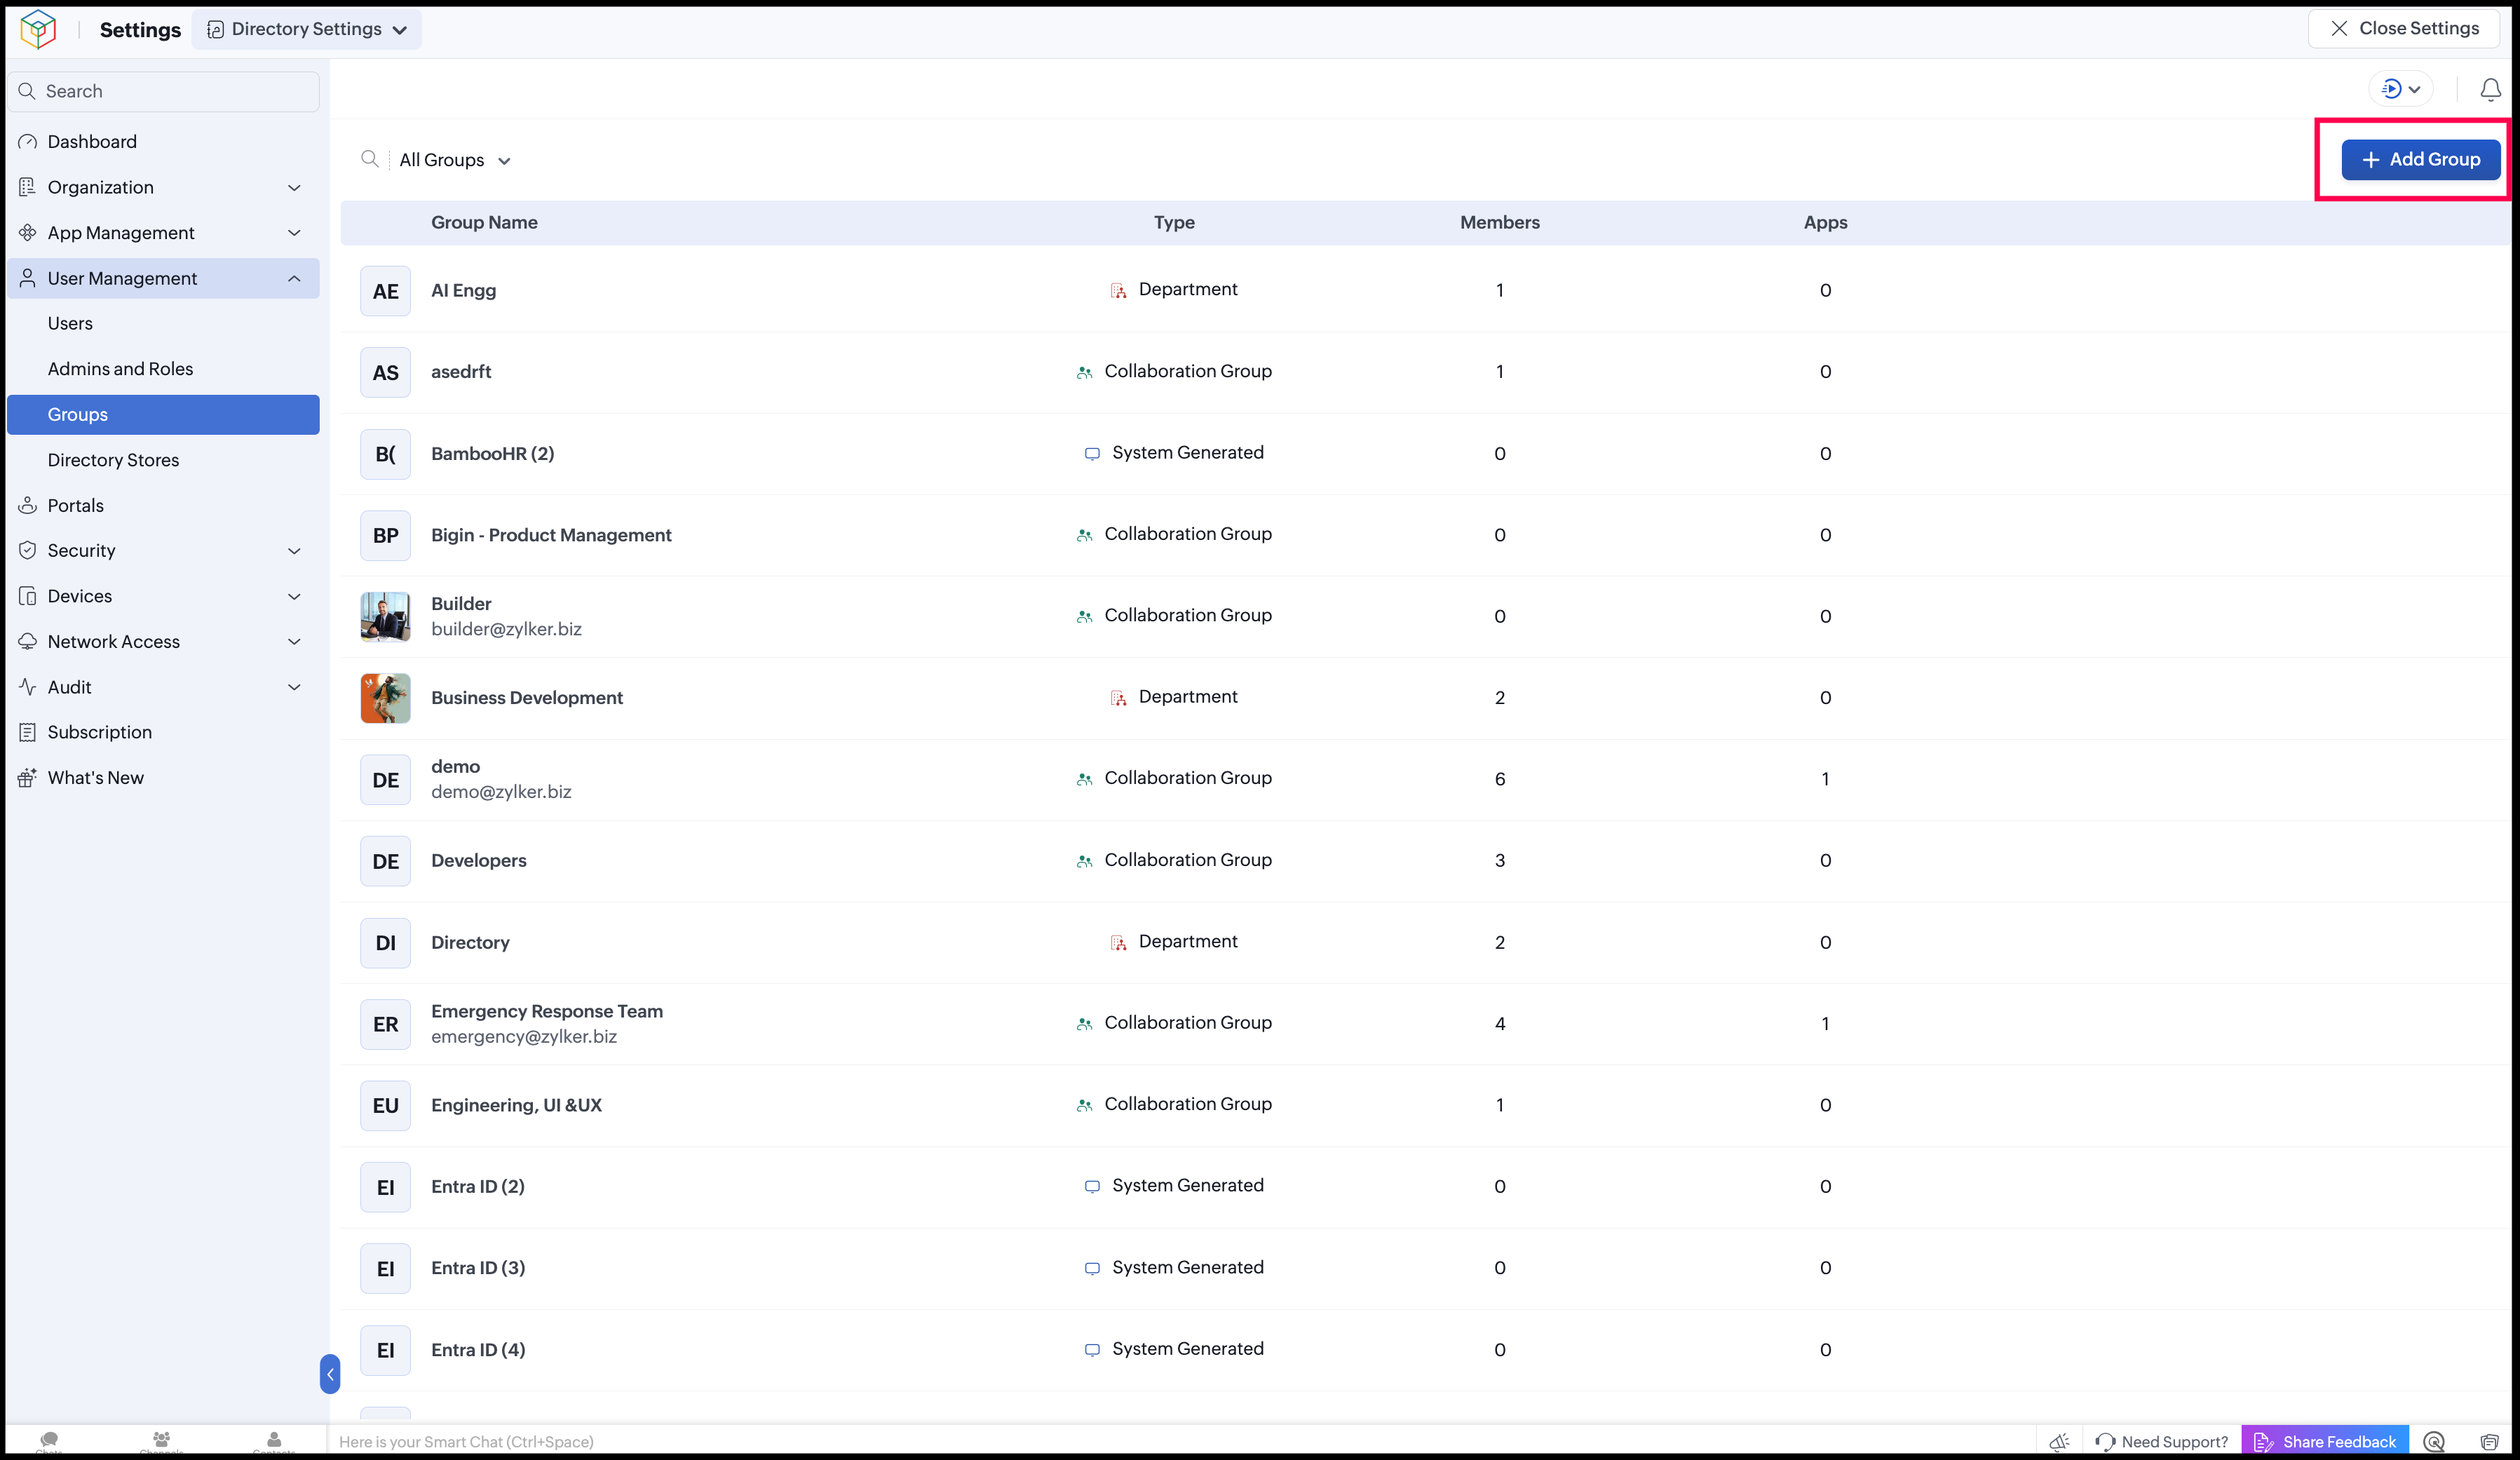Open the Users submenu item
The image size is (2520, 1460).
(x=70, y=323)
